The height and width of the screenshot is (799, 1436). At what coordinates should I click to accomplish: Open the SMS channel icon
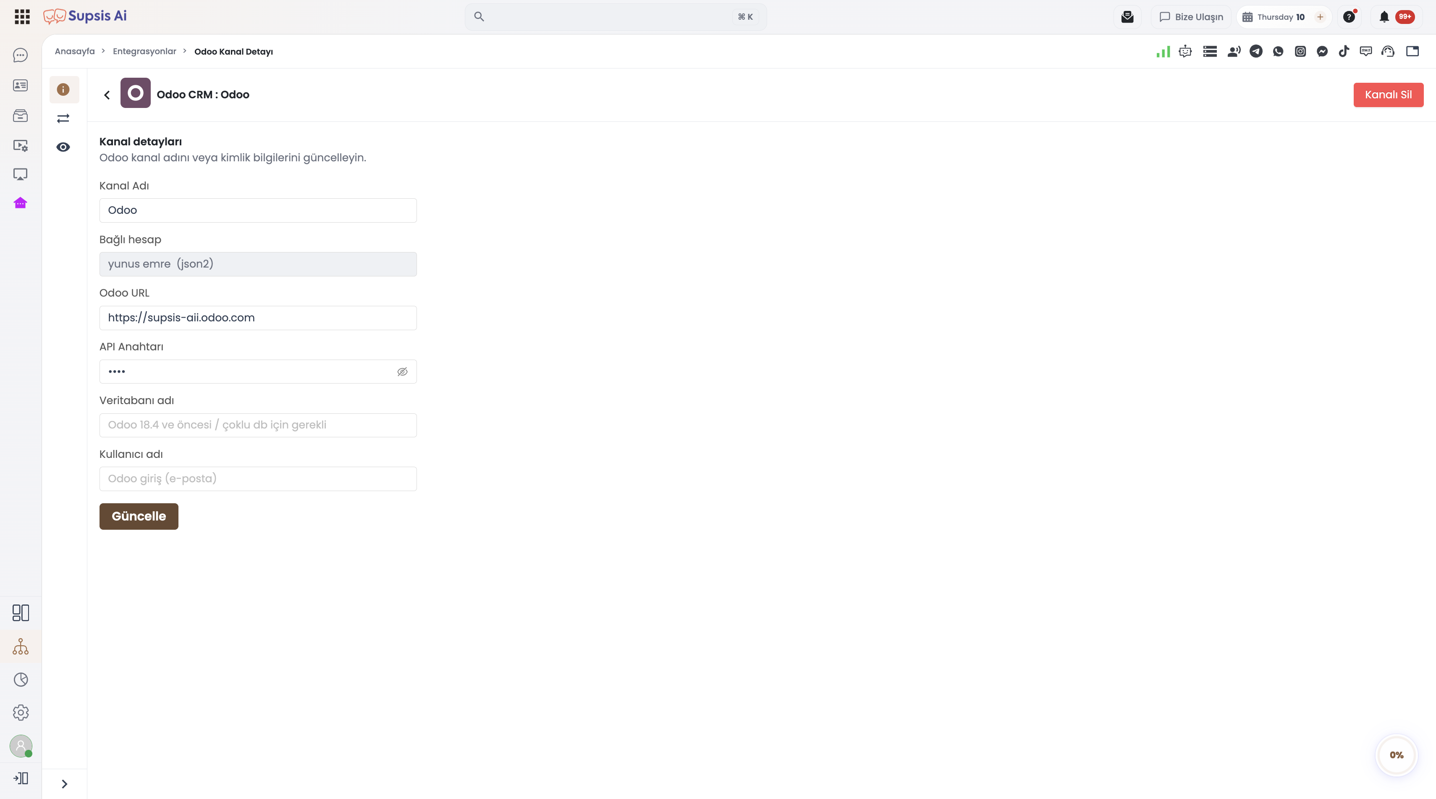tap(1366, 51)
